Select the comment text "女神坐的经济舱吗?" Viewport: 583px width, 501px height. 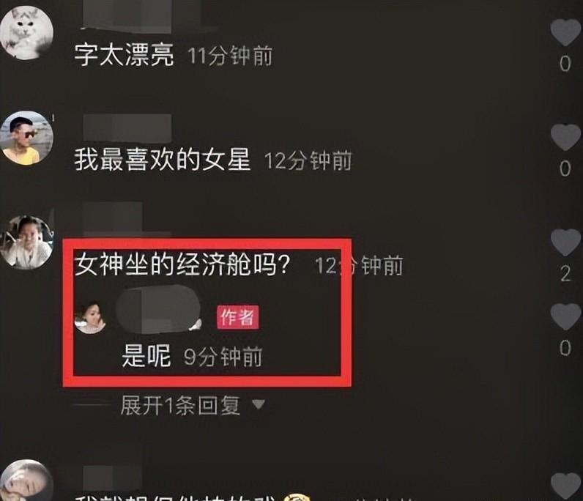[182, 264]
